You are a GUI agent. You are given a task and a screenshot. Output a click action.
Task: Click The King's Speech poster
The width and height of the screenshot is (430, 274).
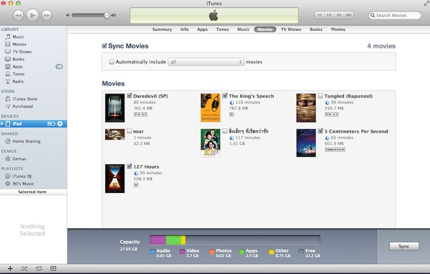[210, 108]
